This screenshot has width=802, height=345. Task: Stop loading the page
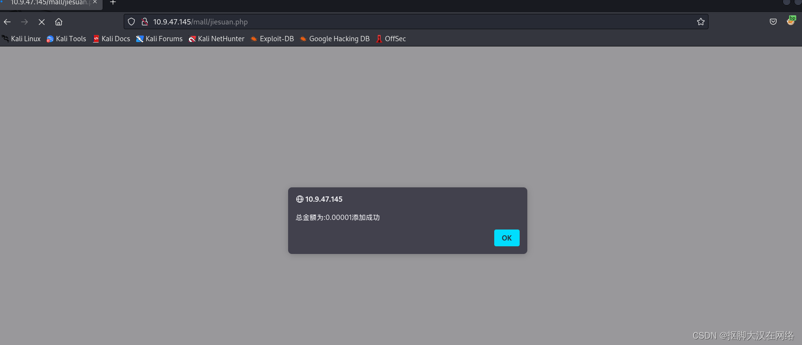(42, 22)
